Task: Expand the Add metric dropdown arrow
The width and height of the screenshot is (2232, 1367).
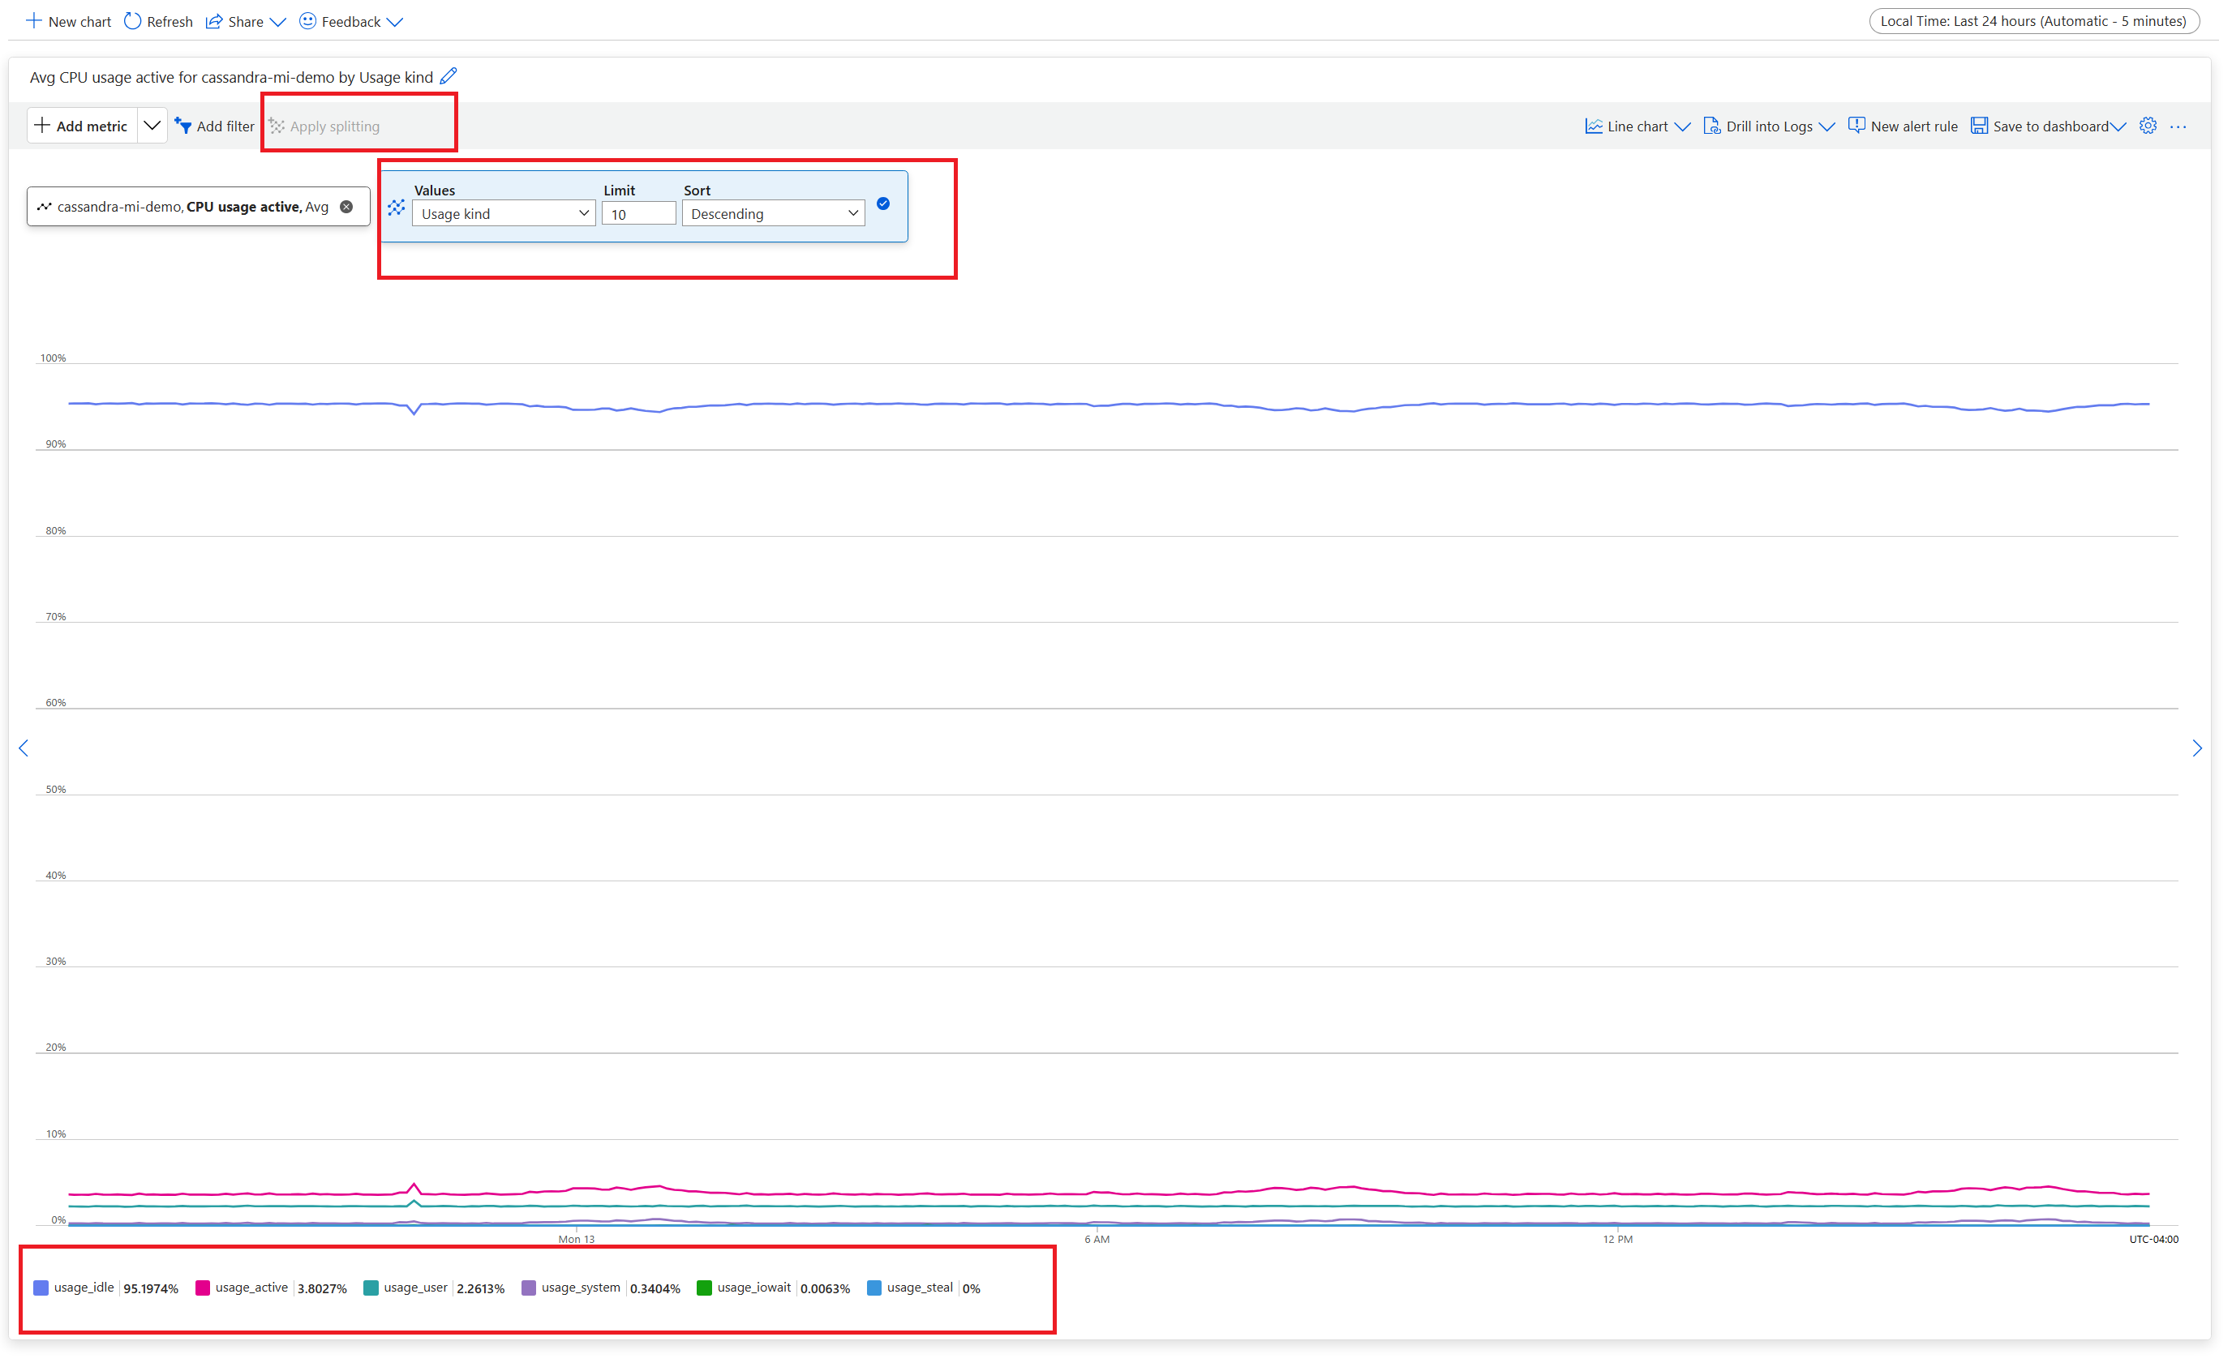Action: 152,126
